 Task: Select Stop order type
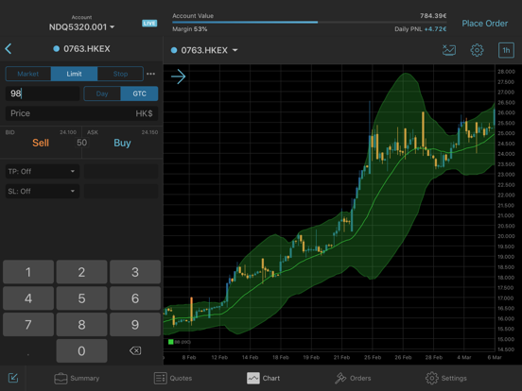click(120, 74)
